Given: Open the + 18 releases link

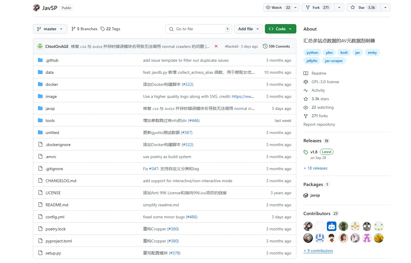Looking at the screenshot, I should 315,168.
